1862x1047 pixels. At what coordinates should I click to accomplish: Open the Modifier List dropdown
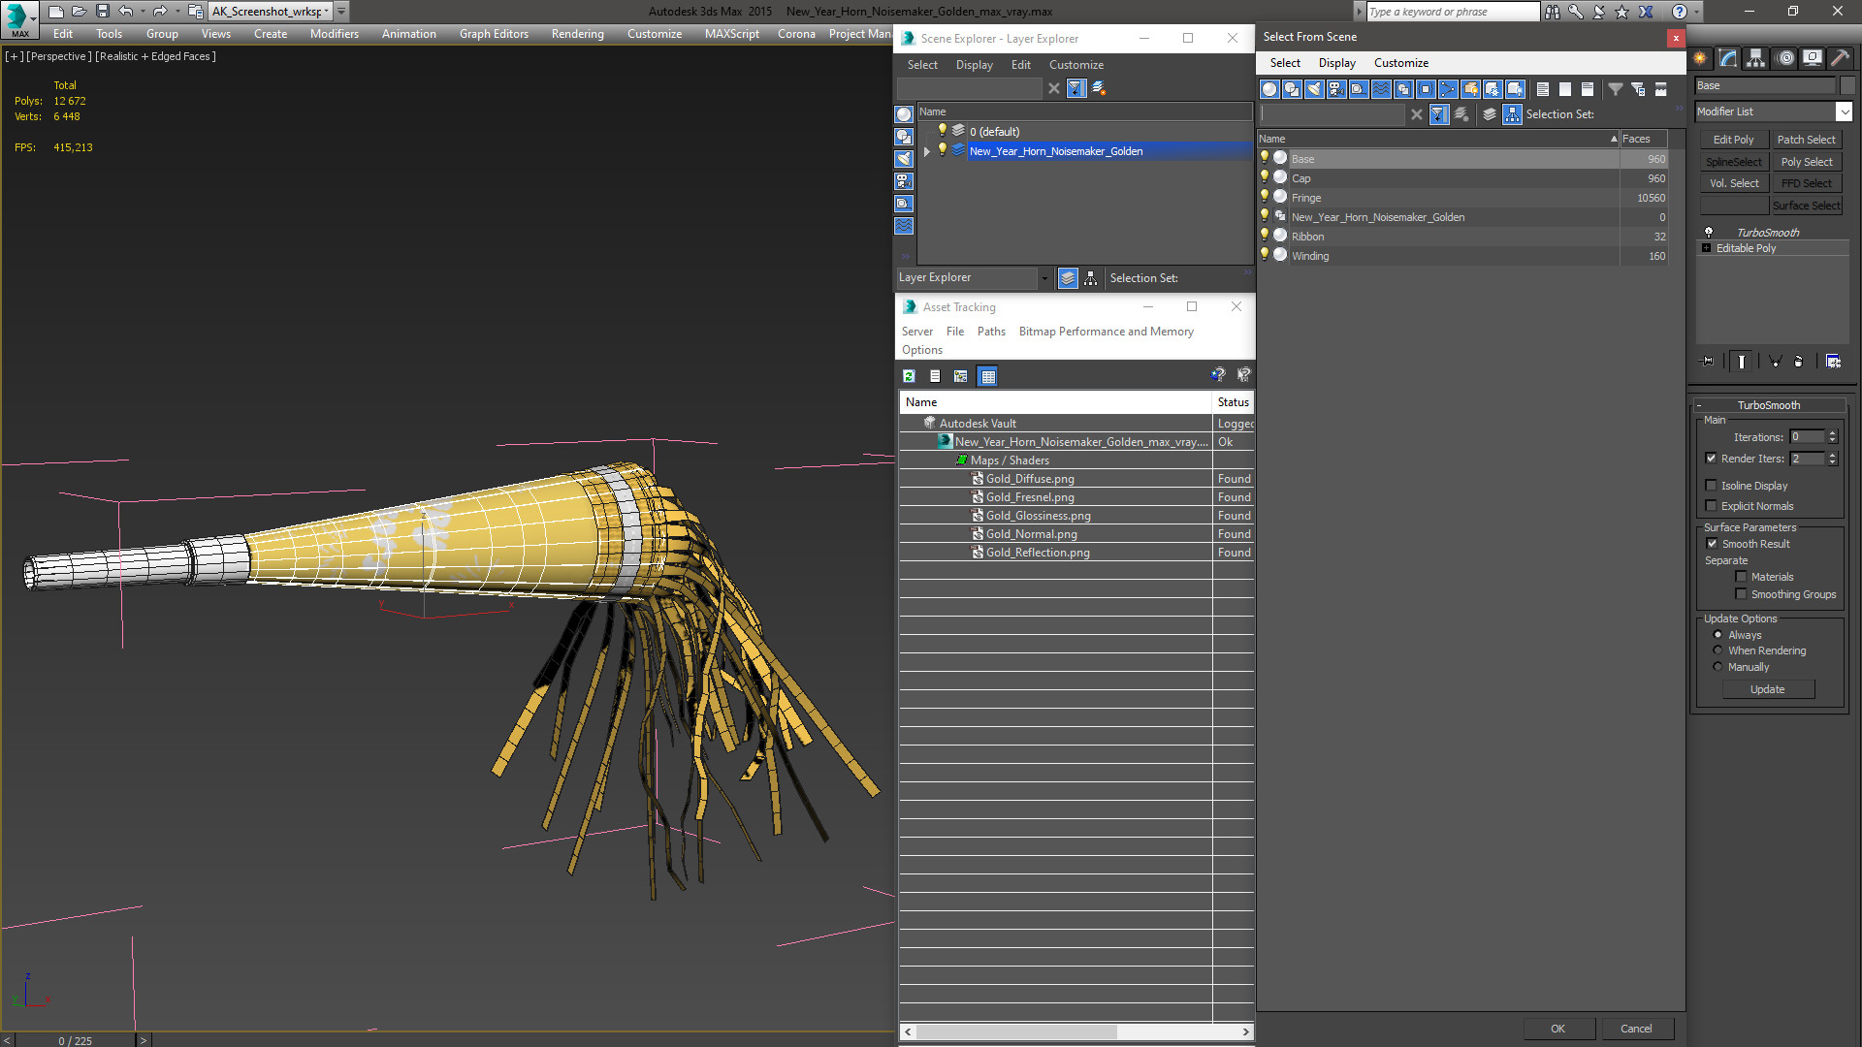coord(1844,111)
